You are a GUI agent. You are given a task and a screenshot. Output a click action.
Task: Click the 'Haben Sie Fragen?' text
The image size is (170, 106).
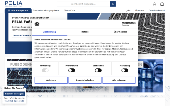(14, 88)
